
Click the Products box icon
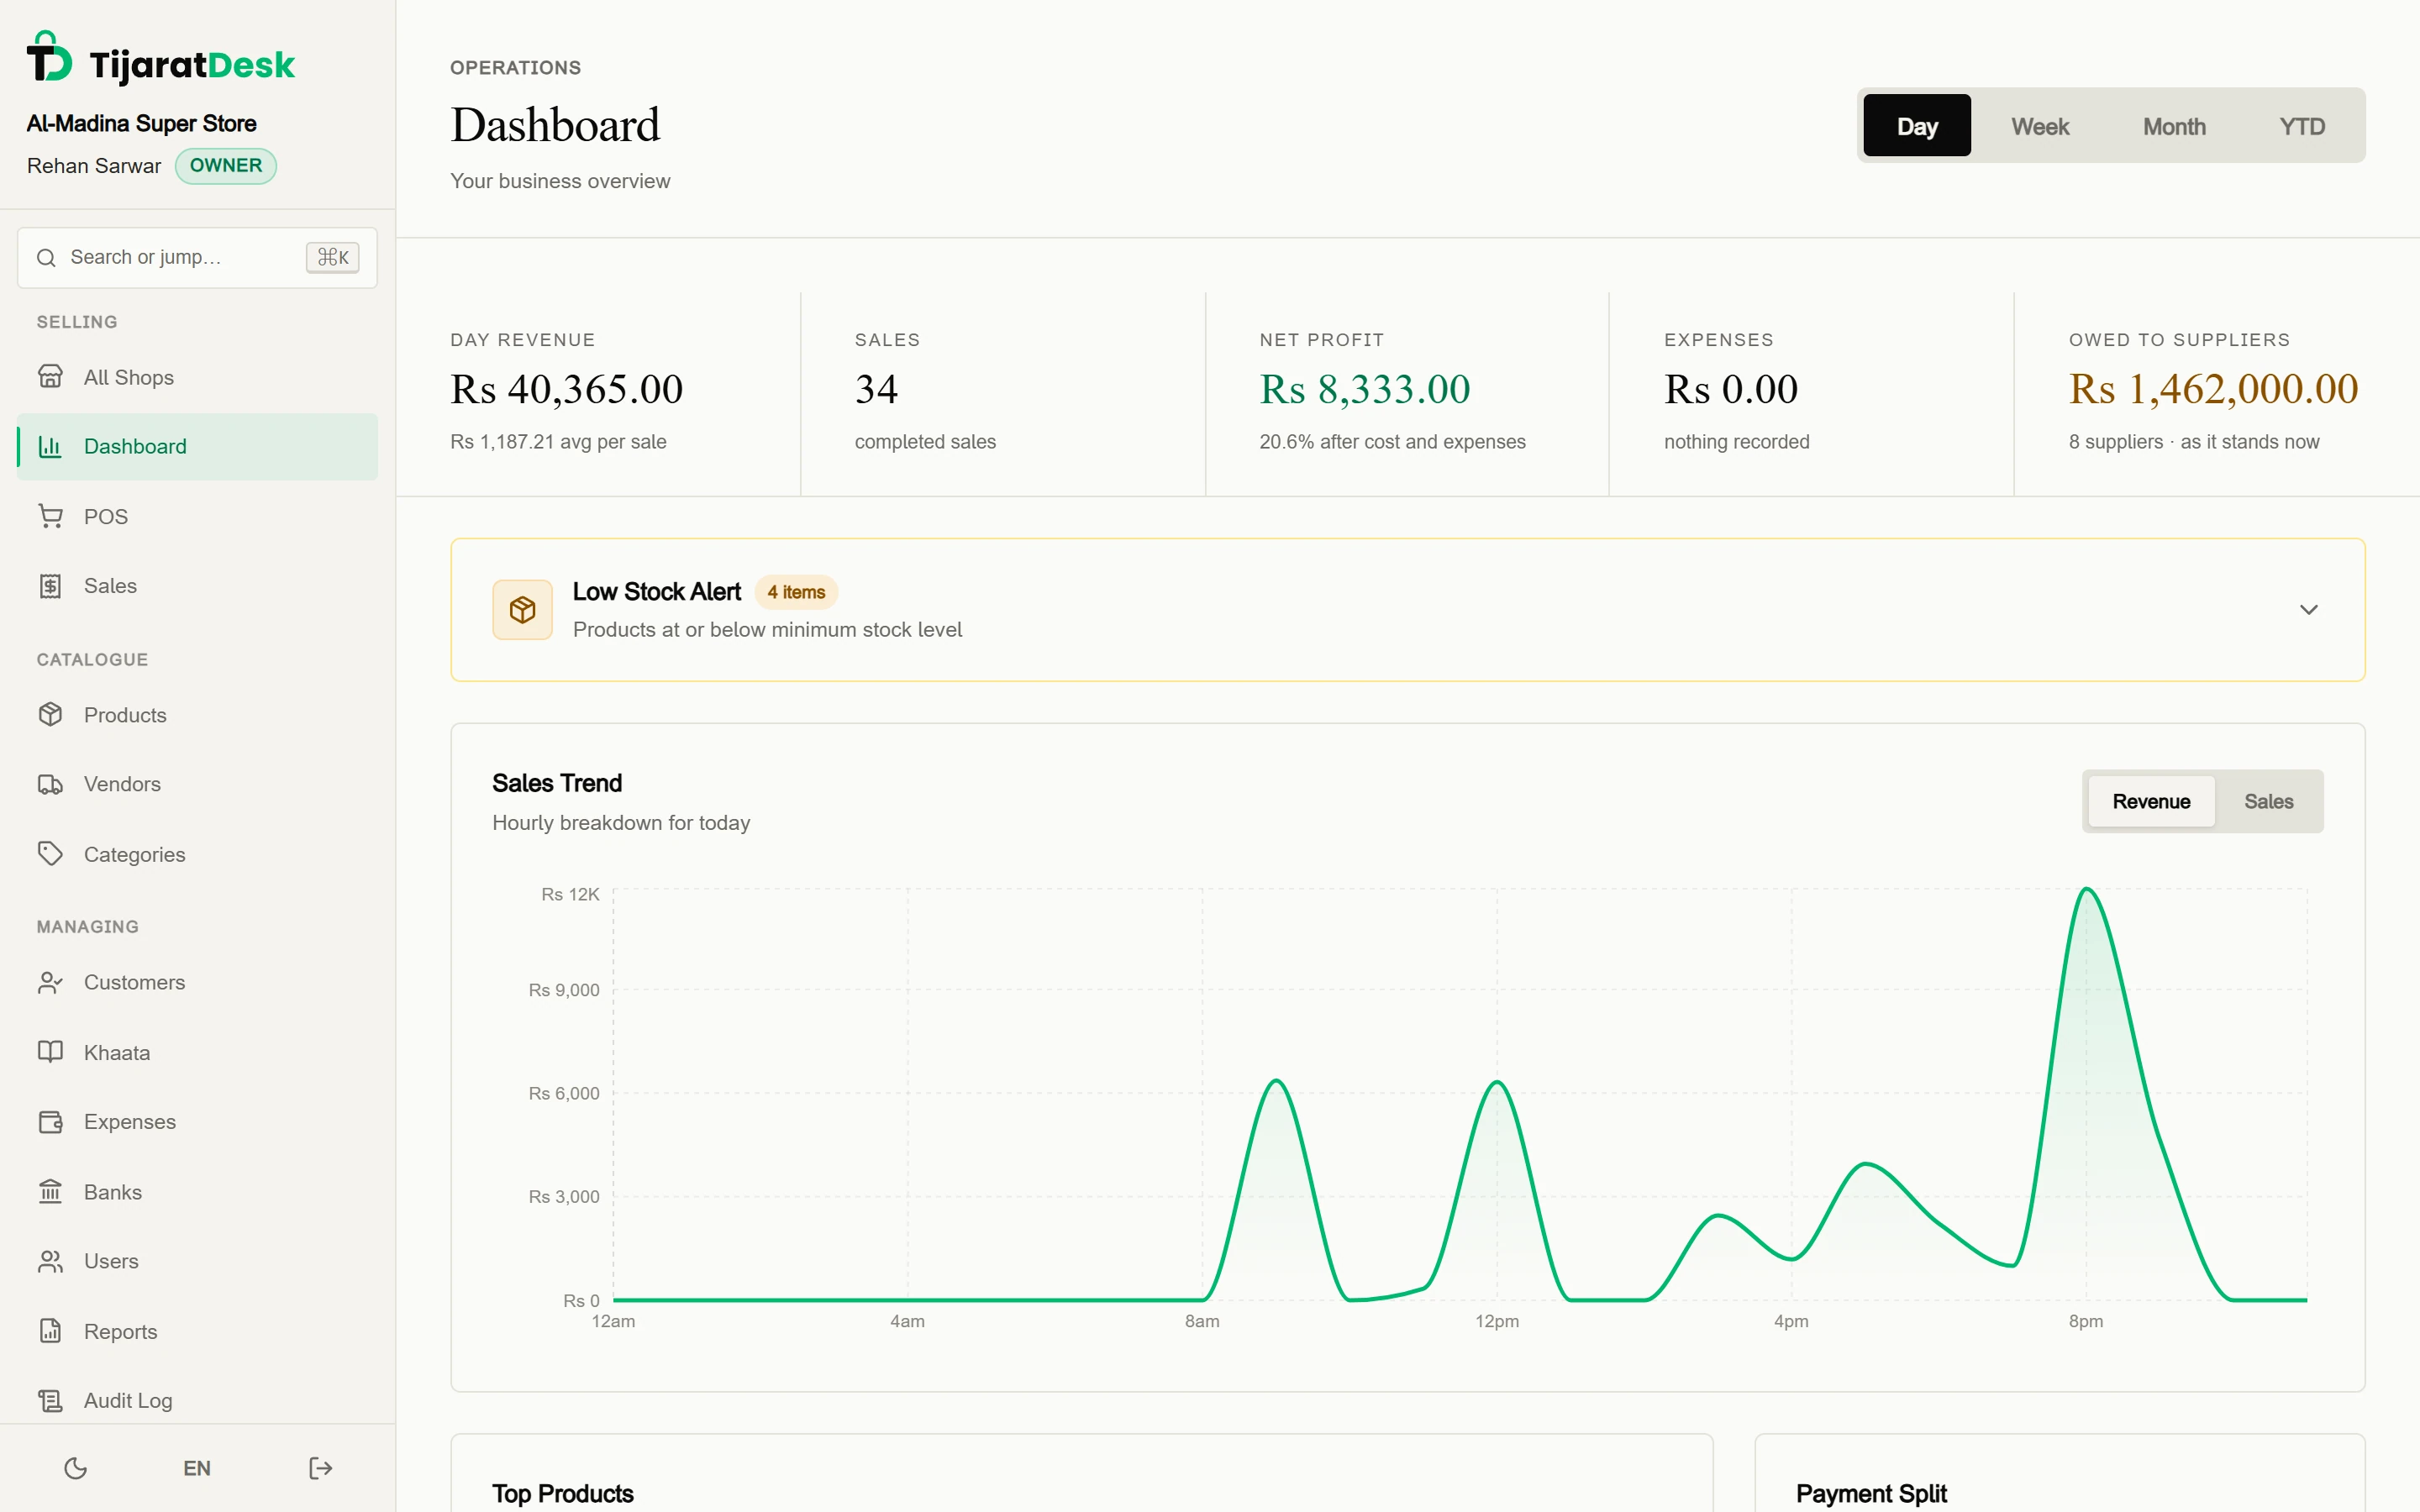[50, 714]
